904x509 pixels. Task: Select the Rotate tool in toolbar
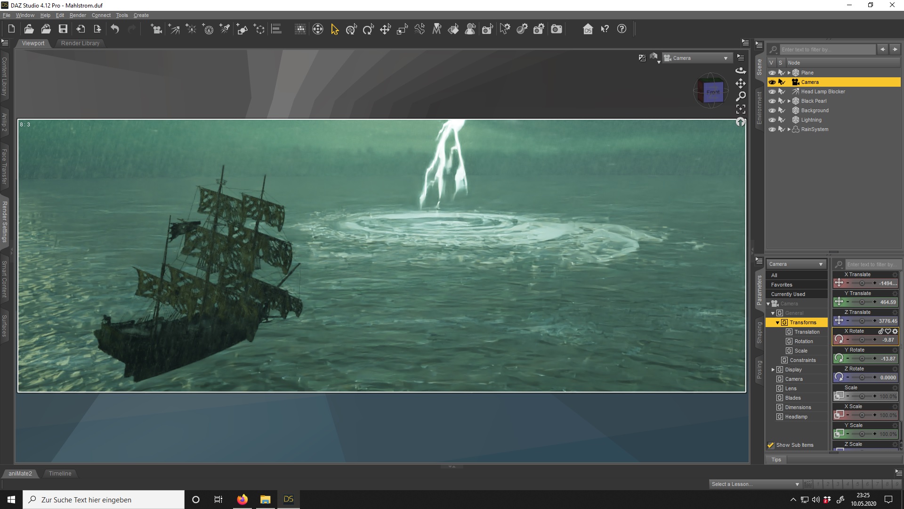(368, 29)
